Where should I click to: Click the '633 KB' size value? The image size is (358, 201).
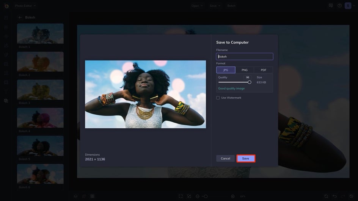261,82
